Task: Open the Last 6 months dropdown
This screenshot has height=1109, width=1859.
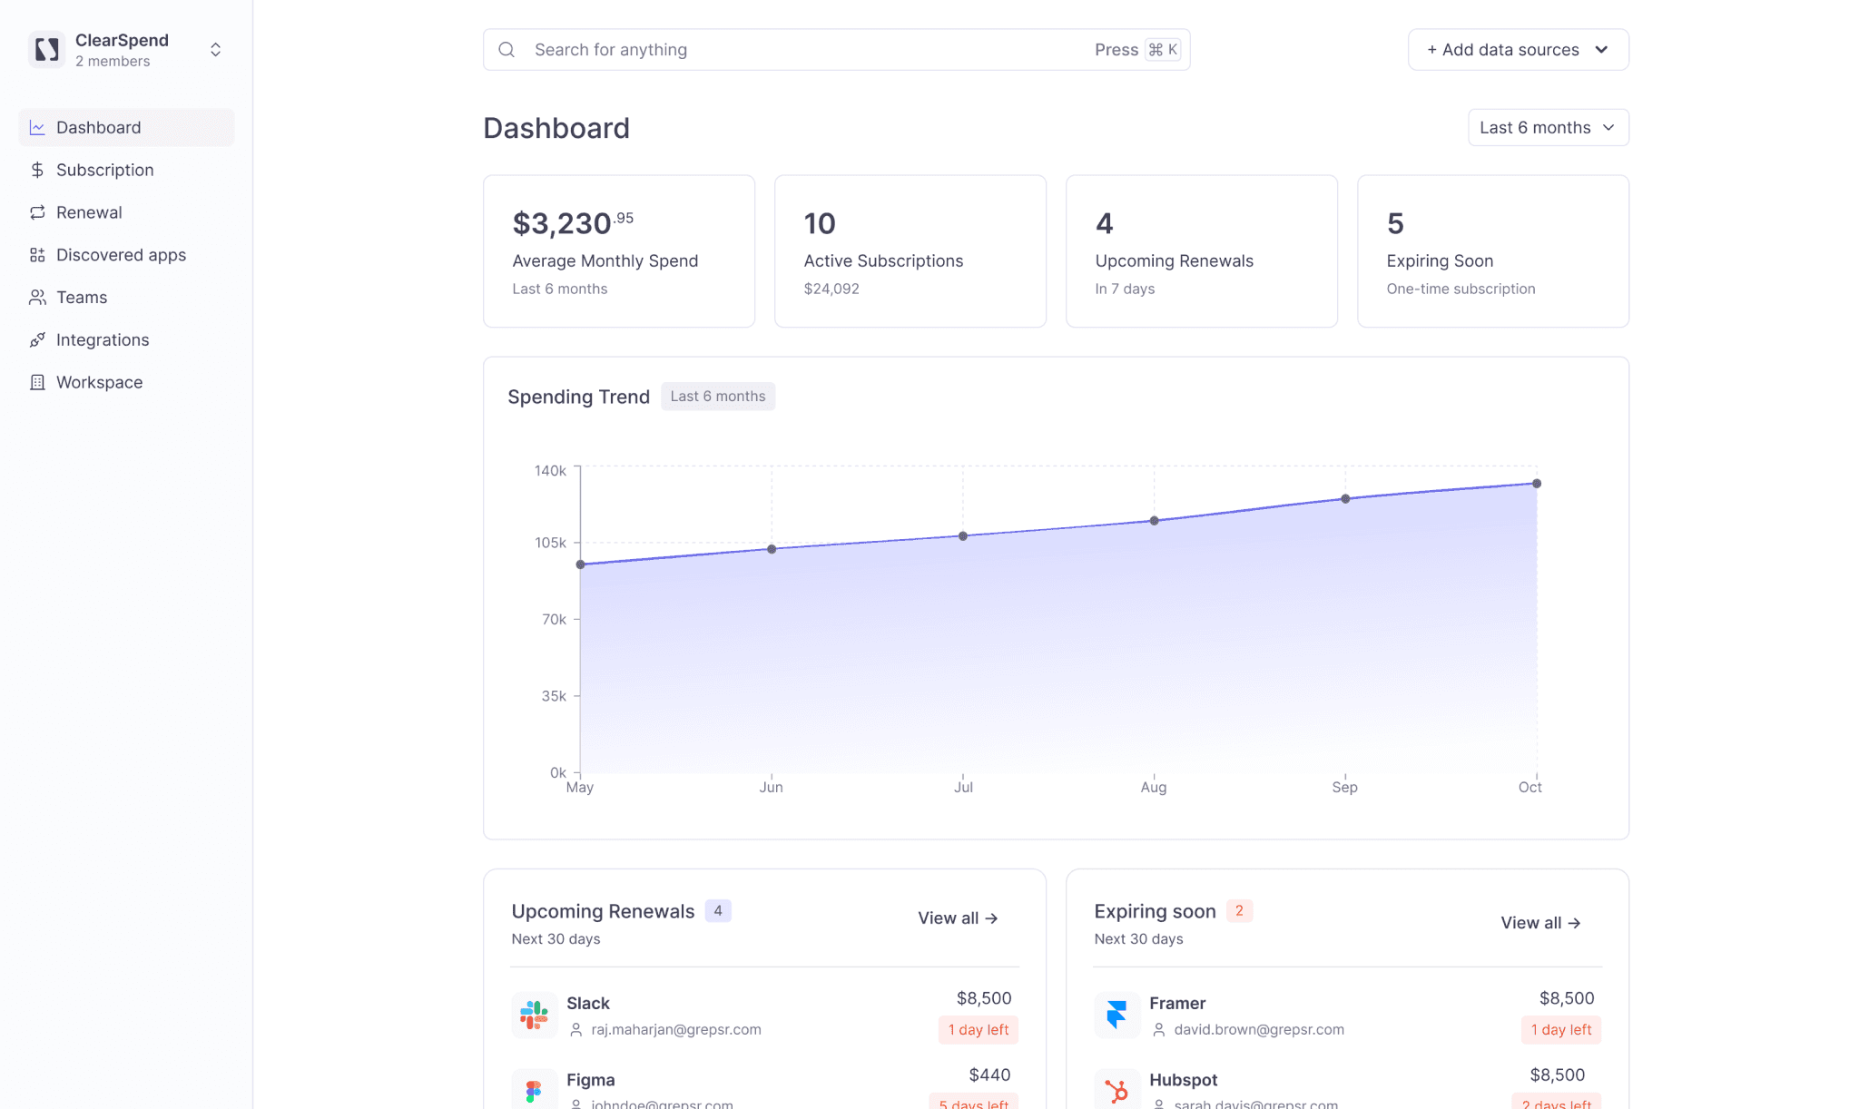Action: 1548,128
